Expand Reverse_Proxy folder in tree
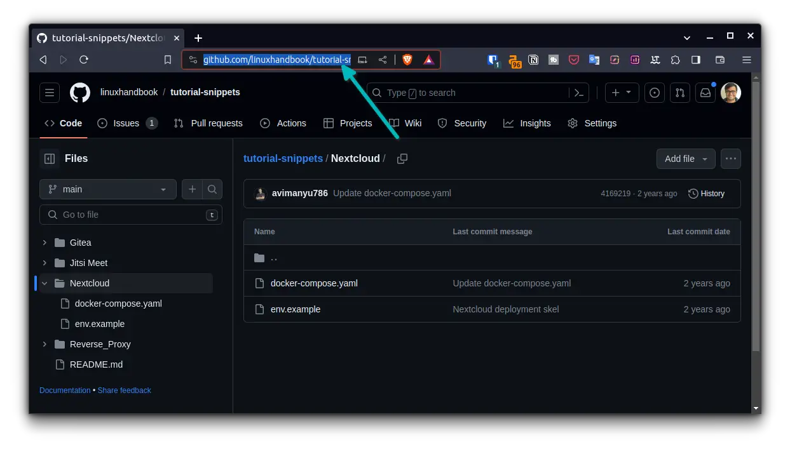This screenshot has width=790, height=454. point(44,344)
